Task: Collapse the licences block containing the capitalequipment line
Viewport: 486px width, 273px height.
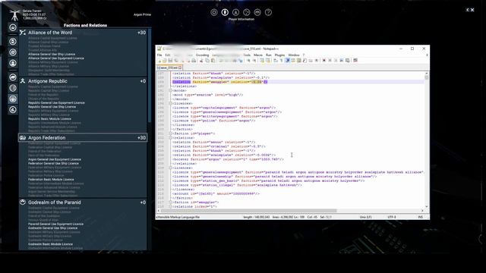Action: (170, 104)
